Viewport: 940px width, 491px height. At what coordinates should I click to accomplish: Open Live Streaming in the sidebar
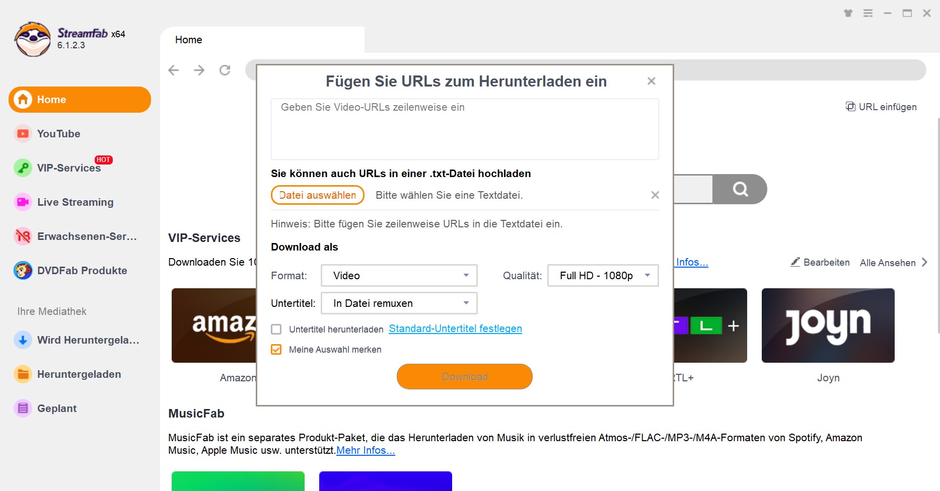(x=80, y=202)
